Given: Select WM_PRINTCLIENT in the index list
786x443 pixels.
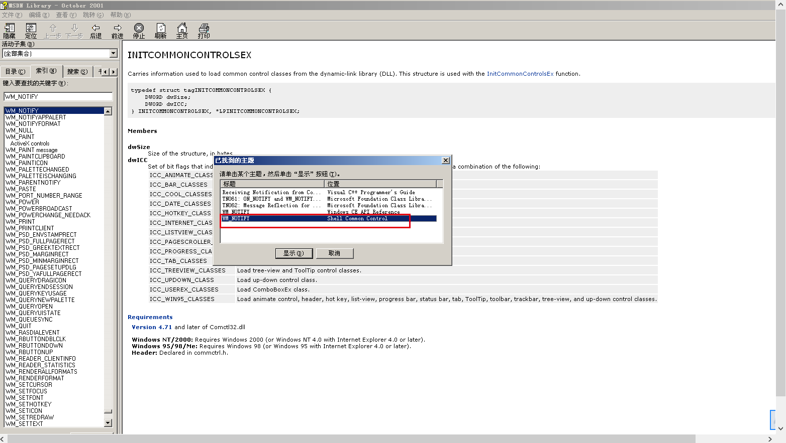Looking at the screenshot, I should point(30,228).
